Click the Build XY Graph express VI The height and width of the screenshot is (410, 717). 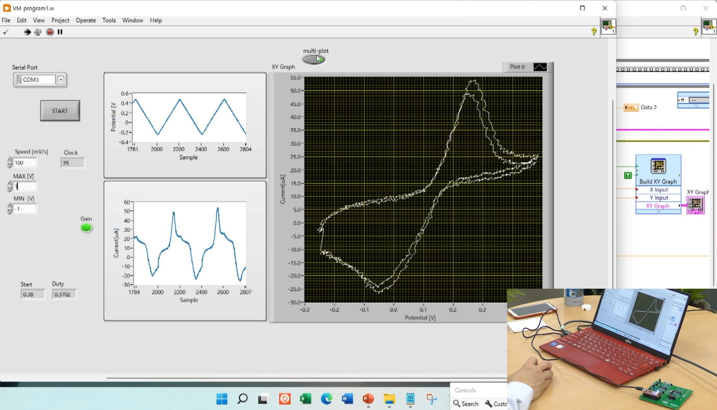coord(658,167)
